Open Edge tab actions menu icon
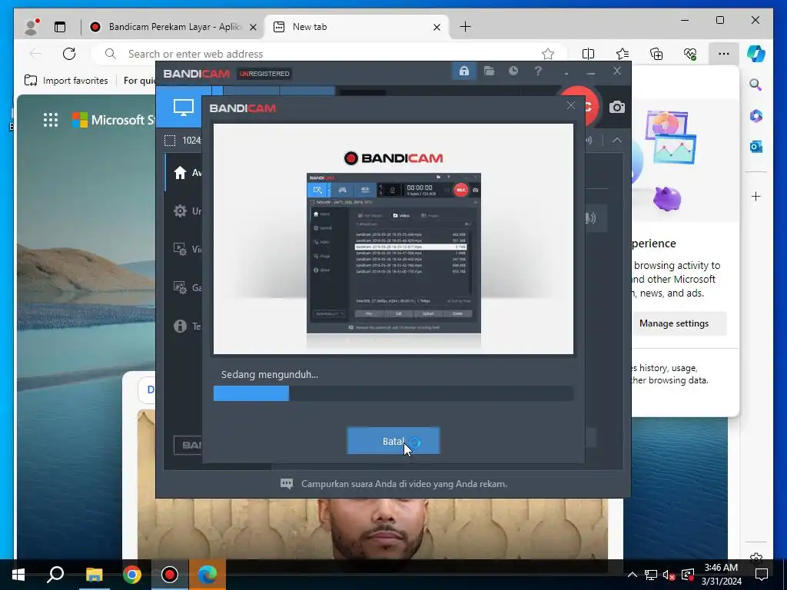Screen dimensions: 787x590 click(x=60, y=27)
